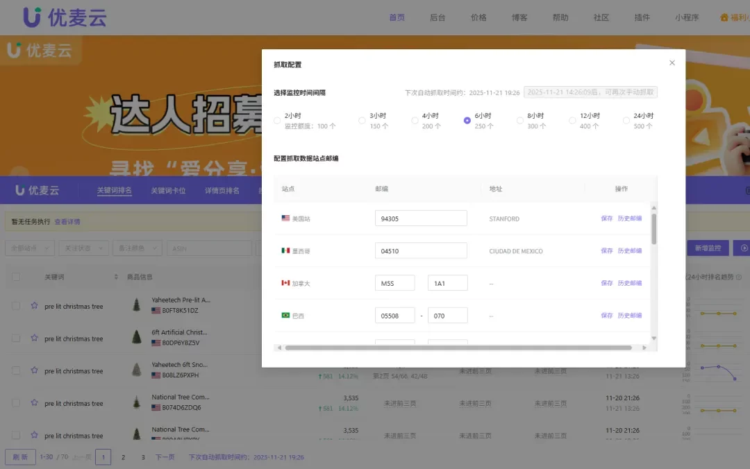Select the 2小时 monitoring interval

(x=276, y=120)
